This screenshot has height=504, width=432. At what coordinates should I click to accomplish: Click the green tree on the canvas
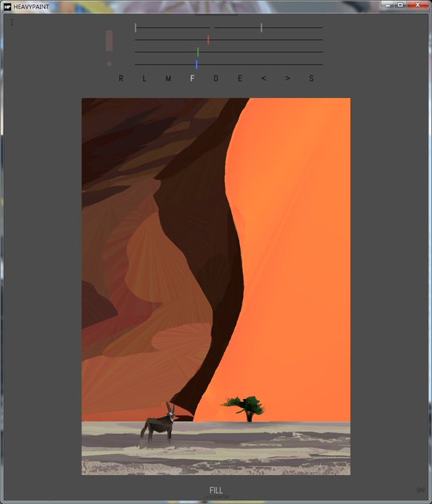pos(244,408)
